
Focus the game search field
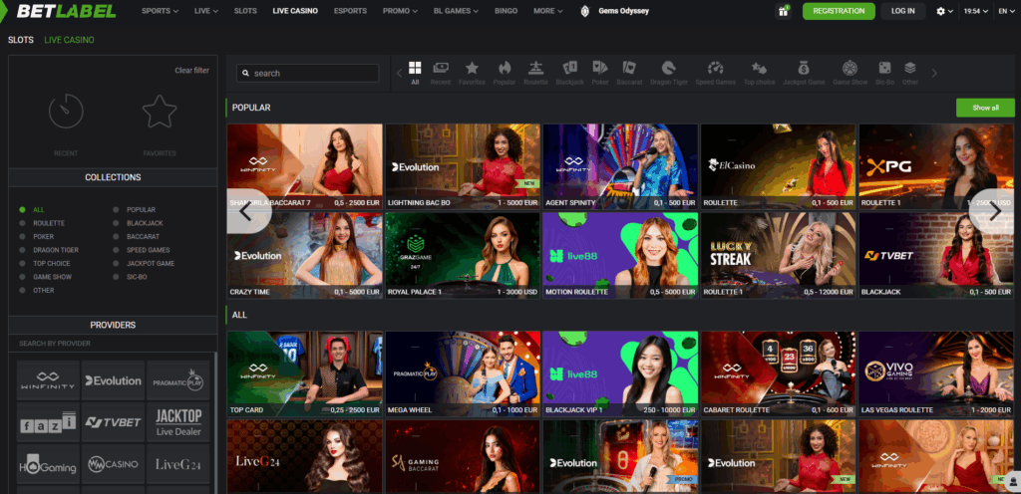click(307, 74)
